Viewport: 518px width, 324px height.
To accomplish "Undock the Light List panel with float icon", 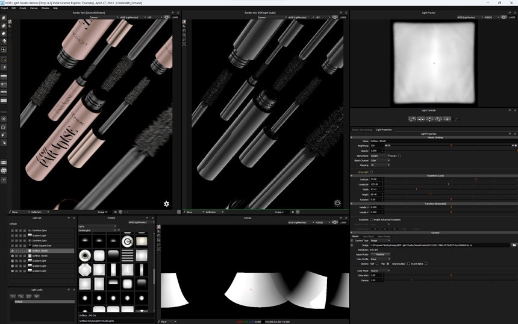I will coord(69,217).
